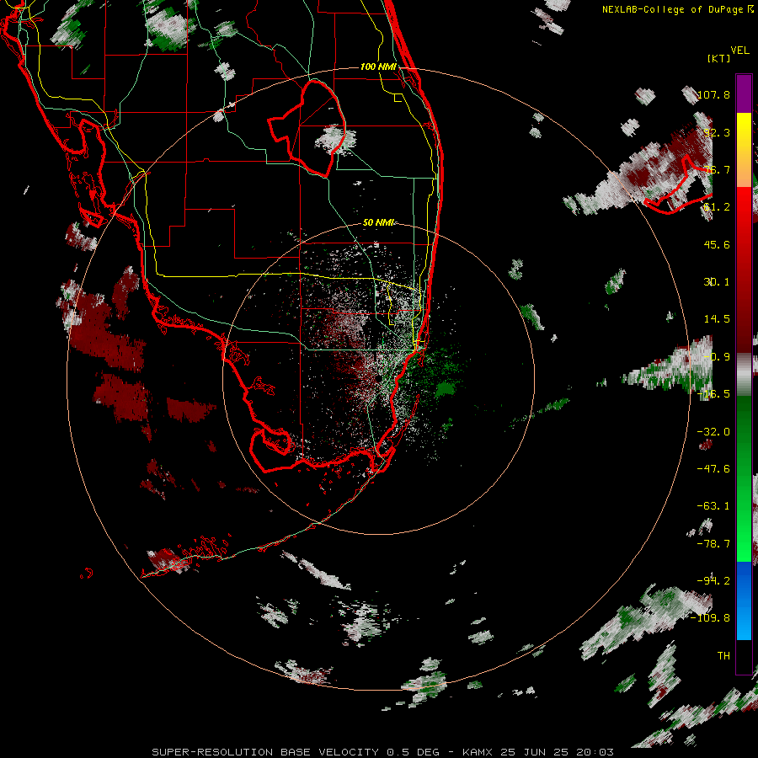The height and width of the screenshot is (758, 758).
Task: Click the [KT] units label
Action: 719,58
